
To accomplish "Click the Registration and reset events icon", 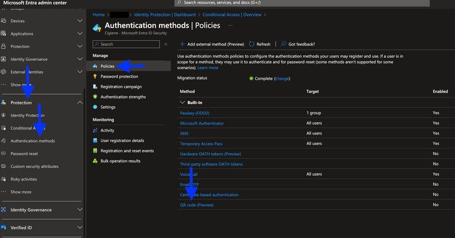I will (95, 151).
